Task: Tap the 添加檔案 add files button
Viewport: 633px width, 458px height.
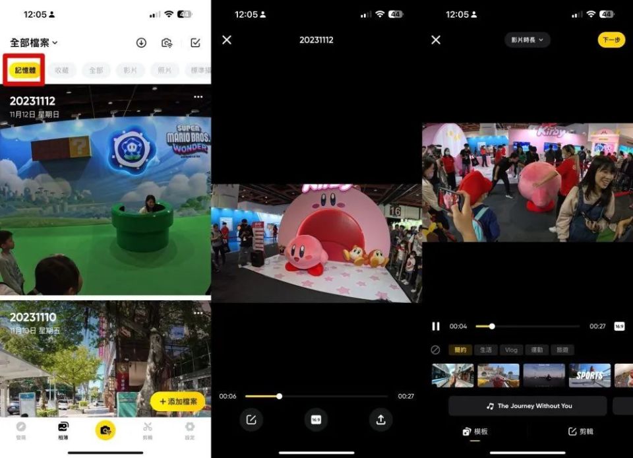Action: tap(177, 401)
